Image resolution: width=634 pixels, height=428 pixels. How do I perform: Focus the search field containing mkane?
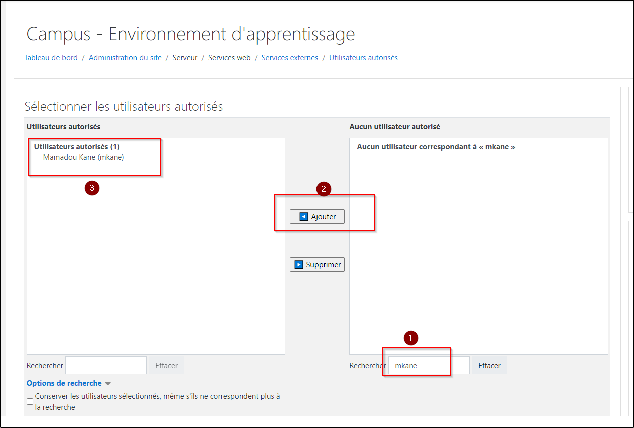(428, 365)
